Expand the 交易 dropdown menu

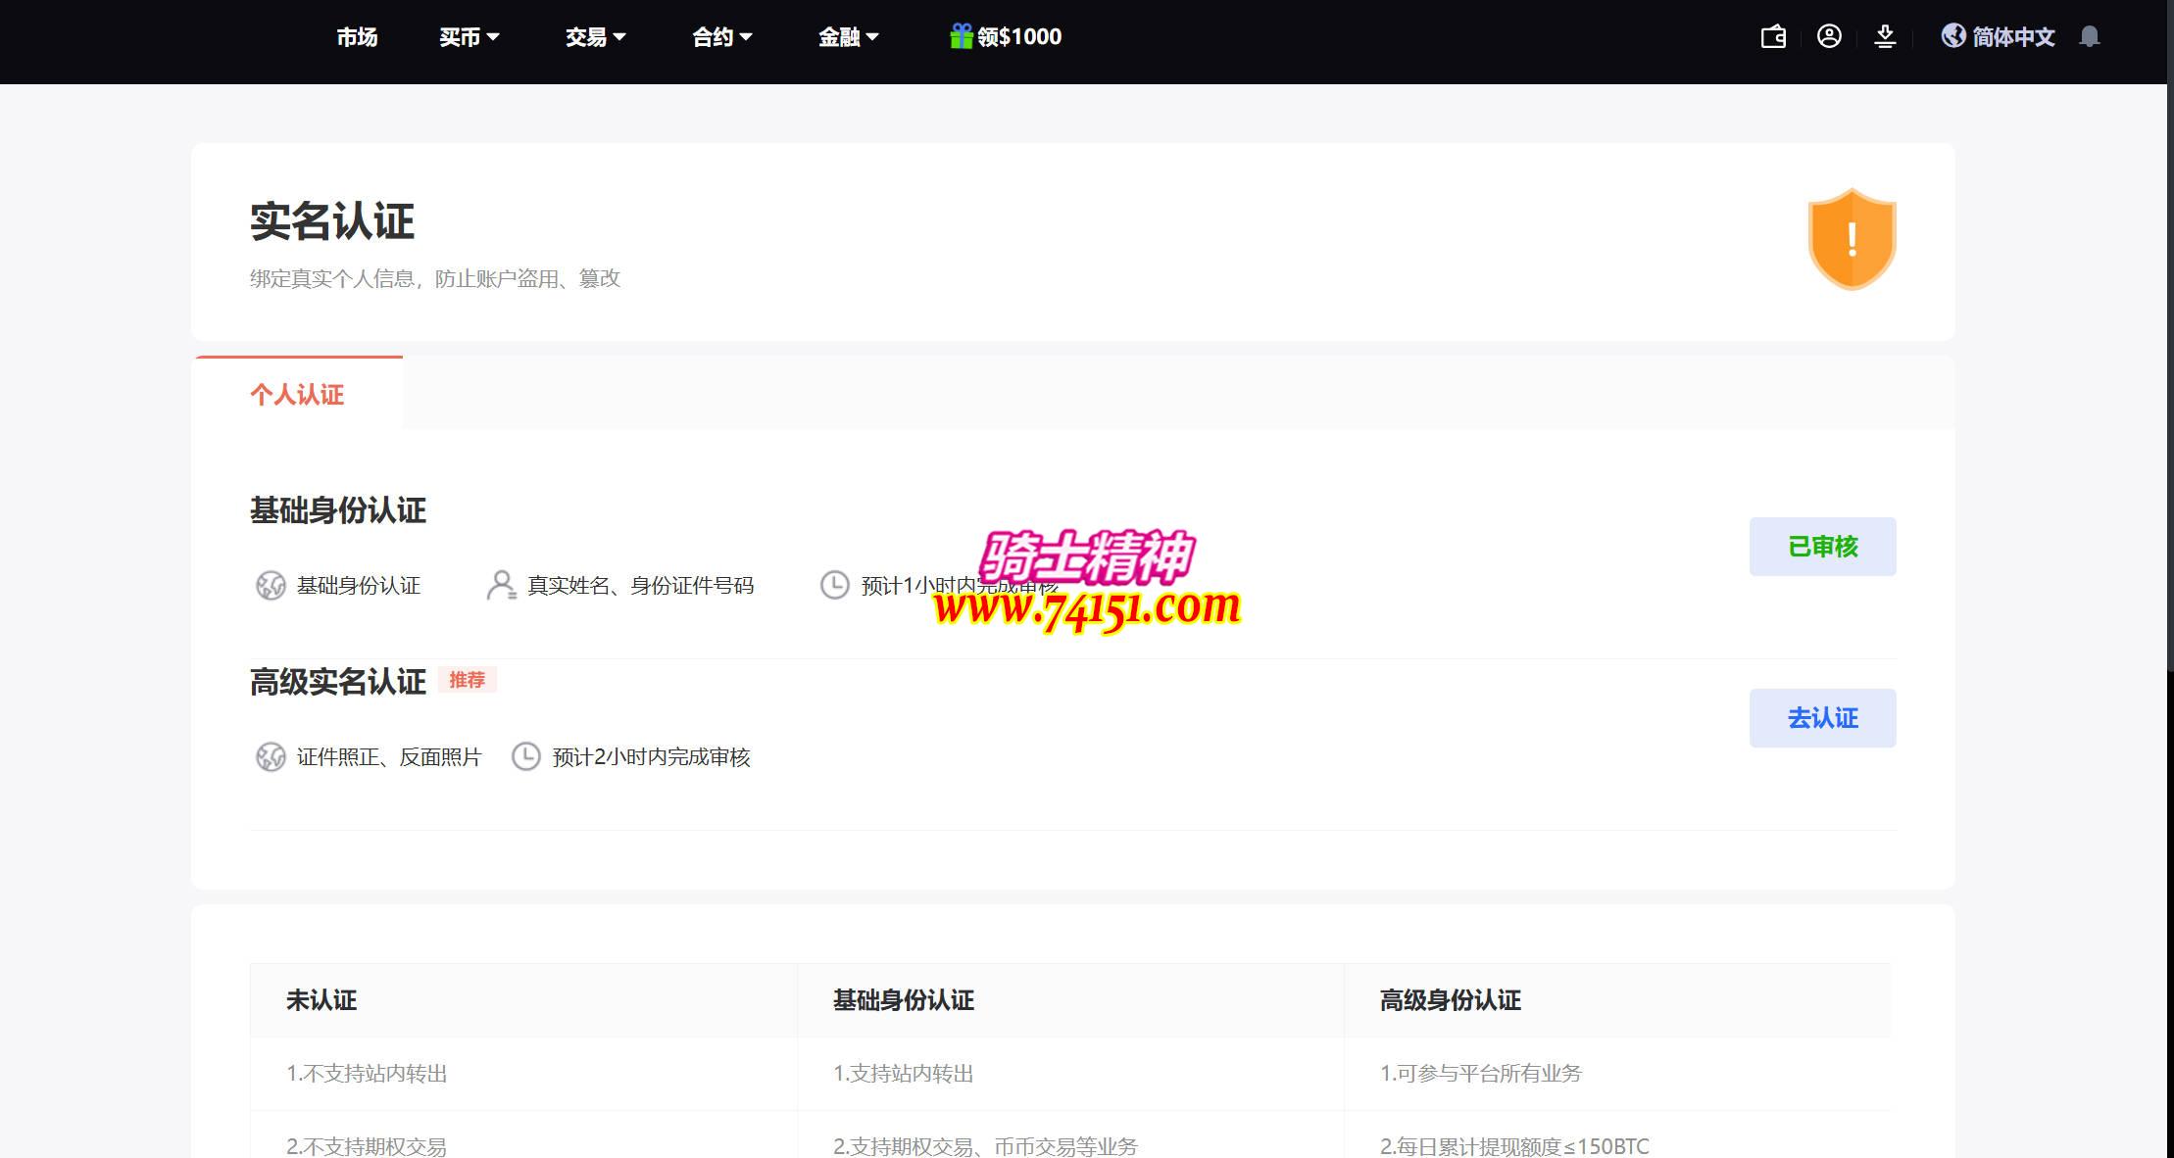pos(595,37)
